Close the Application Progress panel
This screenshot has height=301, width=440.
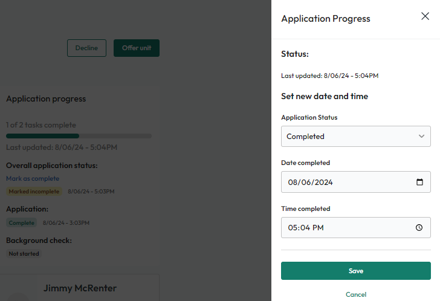coord(425,16)
